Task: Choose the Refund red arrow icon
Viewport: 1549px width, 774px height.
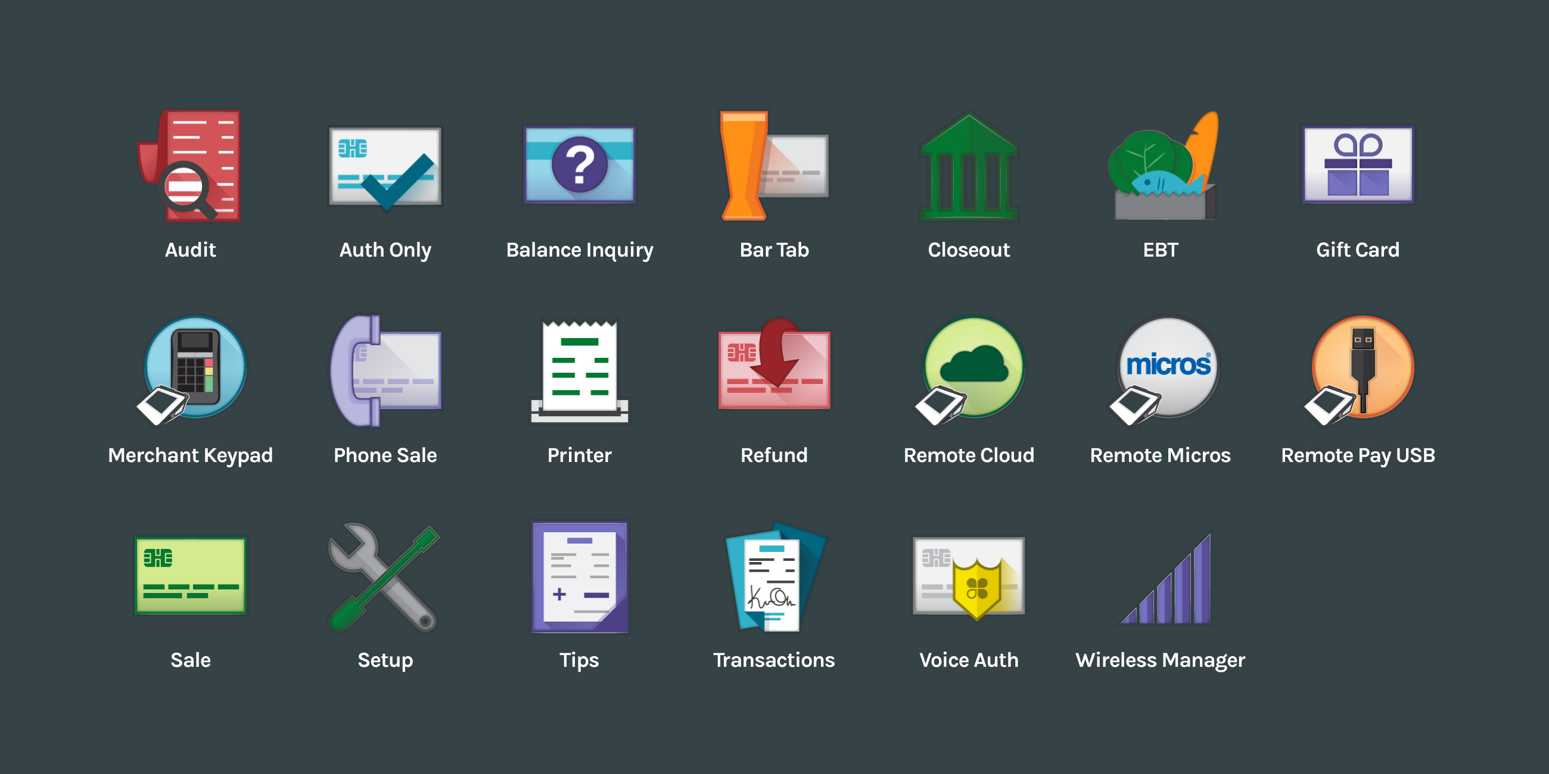Action: (x=774, y=368)
